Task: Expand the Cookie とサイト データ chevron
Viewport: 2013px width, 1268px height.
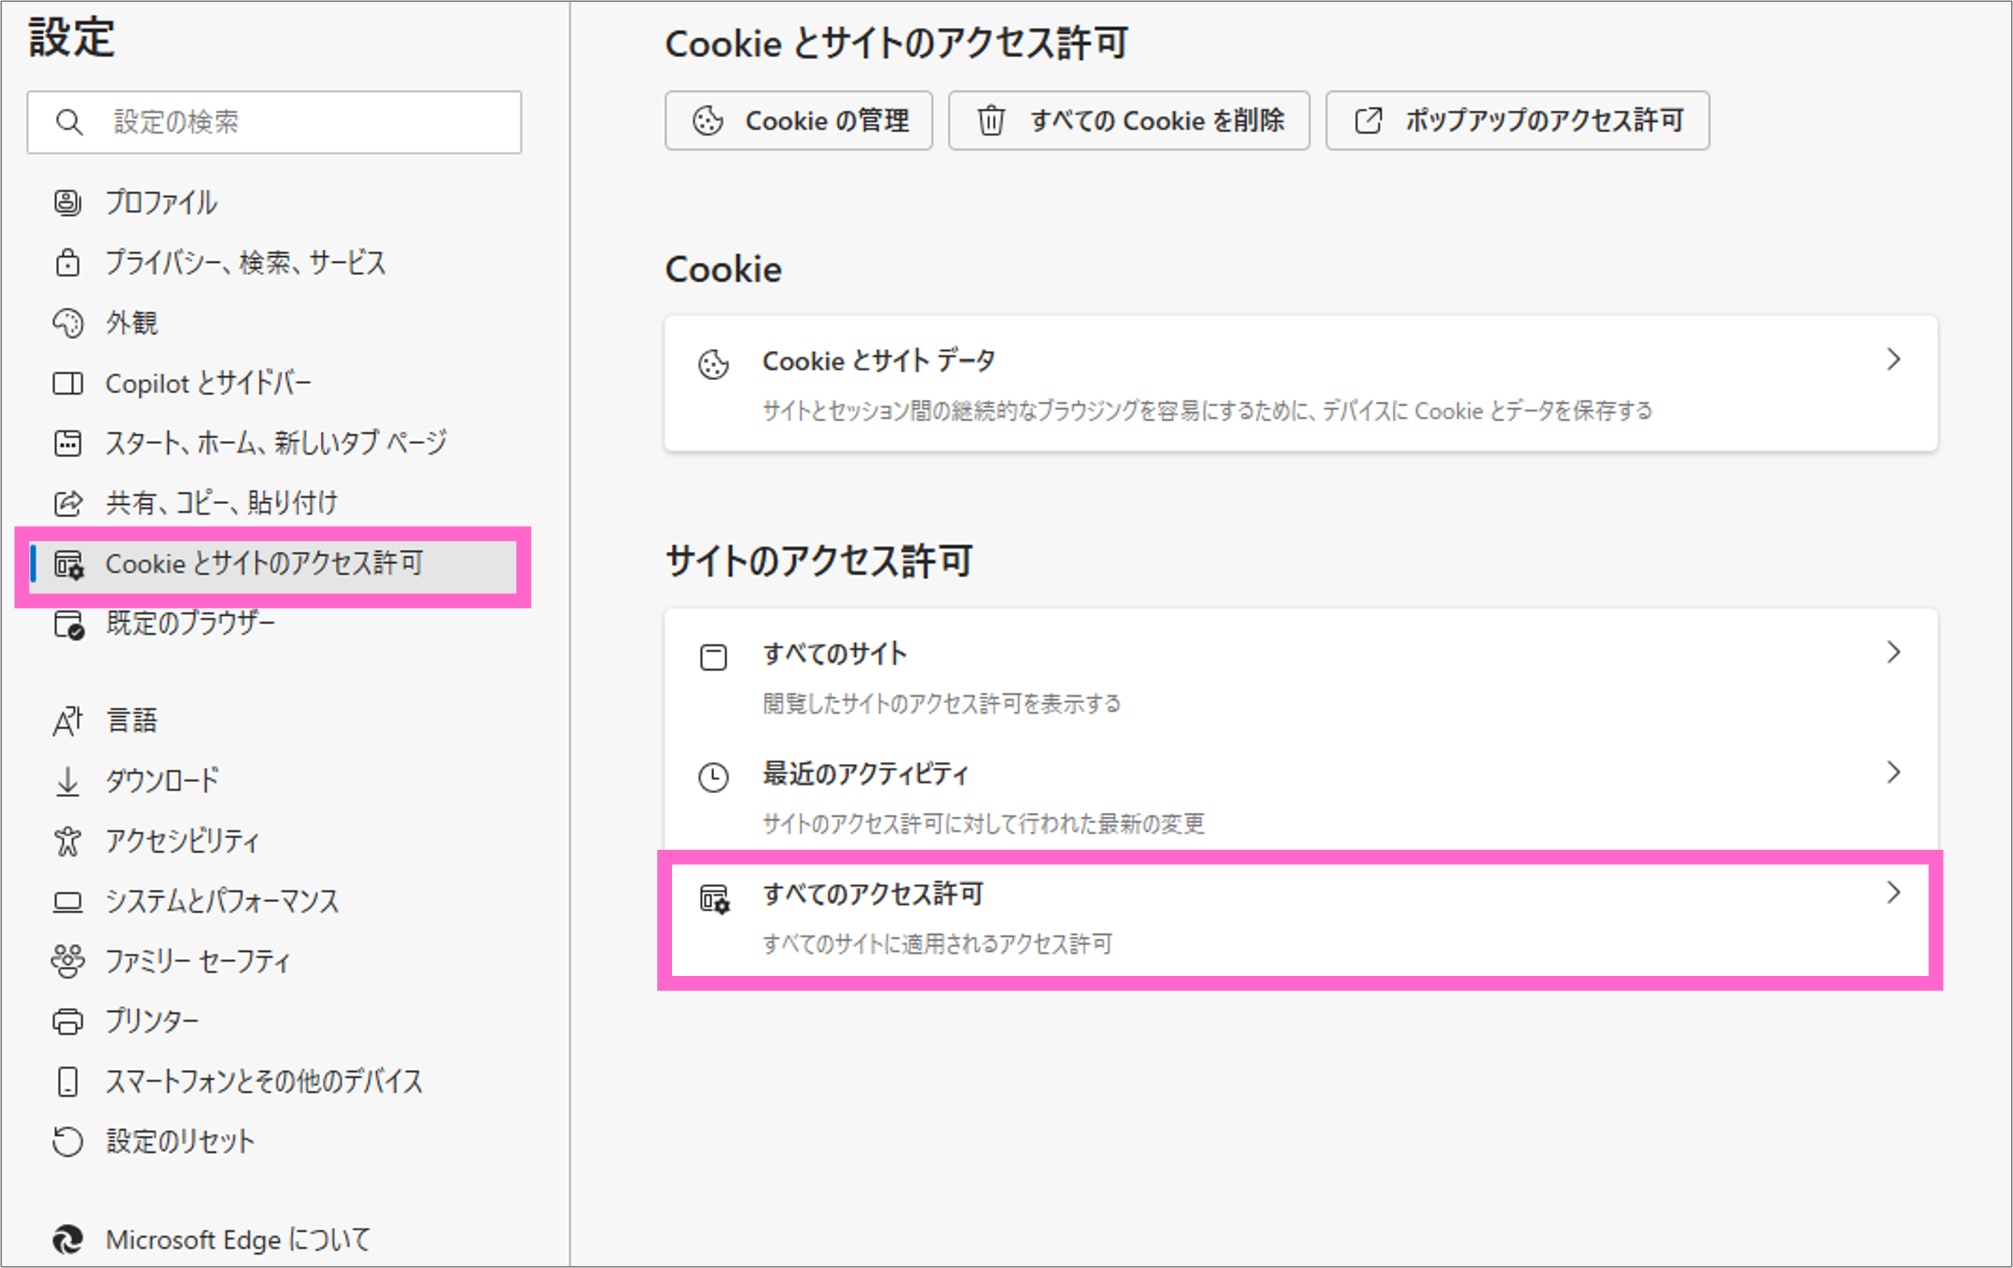Action: coord(1893,359)
